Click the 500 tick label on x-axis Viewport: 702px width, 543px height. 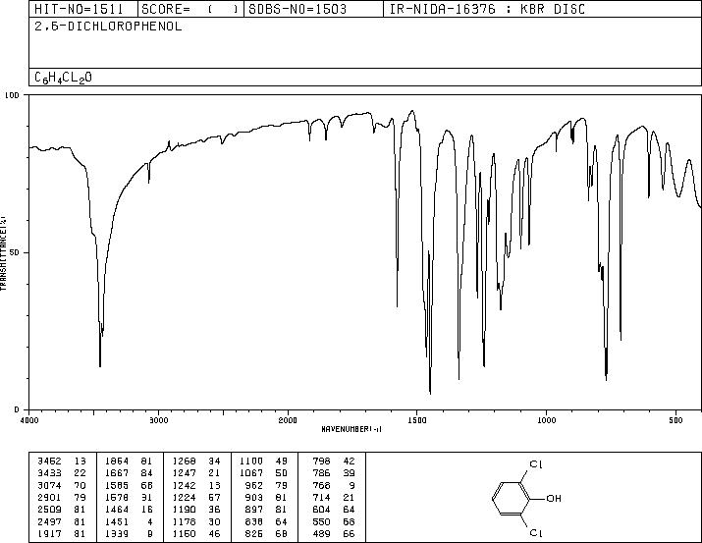pos(675,420)
